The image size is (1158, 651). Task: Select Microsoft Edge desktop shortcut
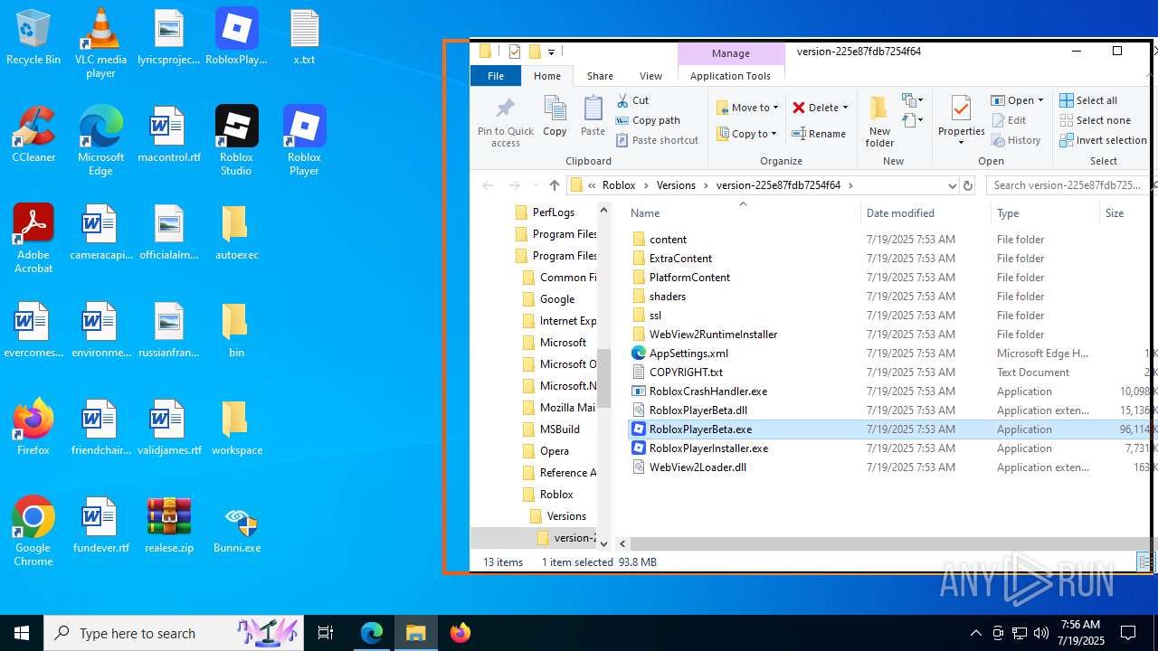click(x=100, y=140)
